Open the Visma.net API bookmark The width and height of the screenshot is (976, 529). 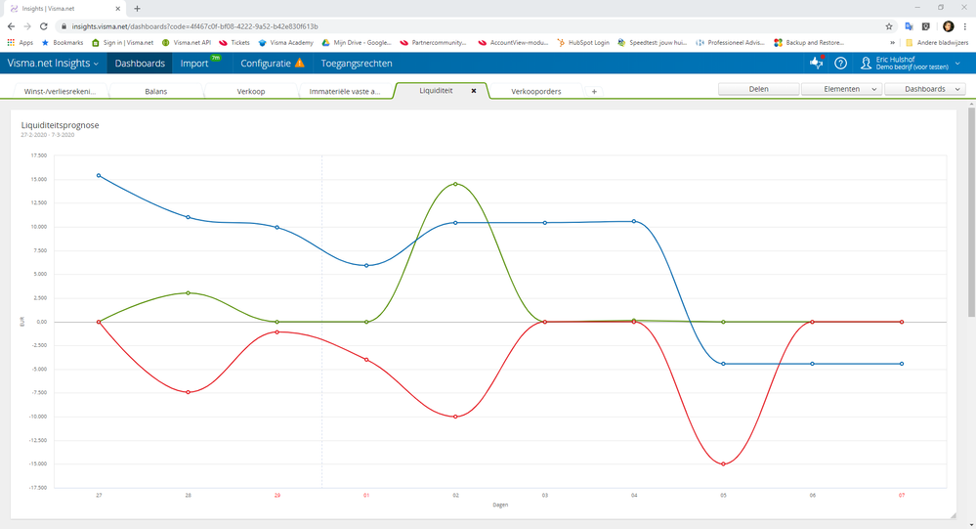[x=186, y=42]
